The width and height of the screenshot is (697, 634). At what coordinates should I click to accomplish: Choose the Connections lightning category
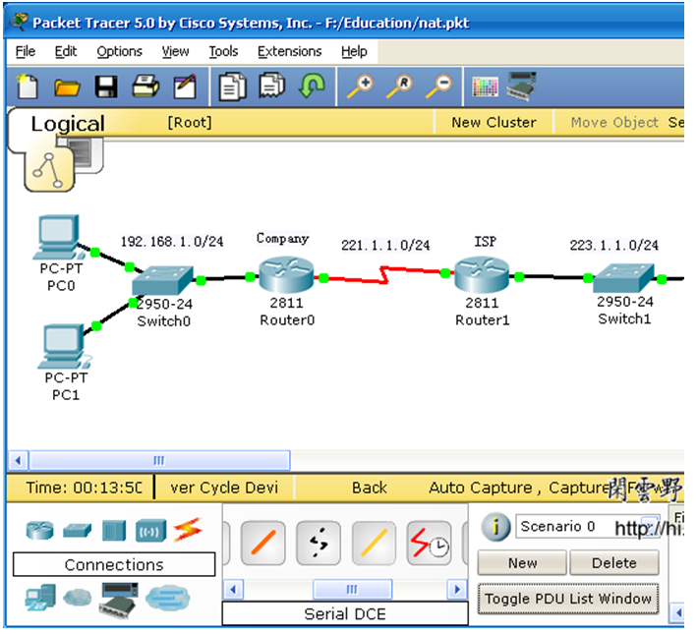pos(188,530)
